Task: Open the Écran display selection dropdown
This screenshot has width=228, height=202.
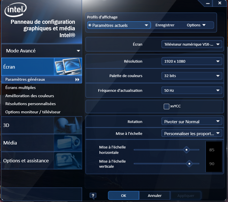Action: click(192, 44)
